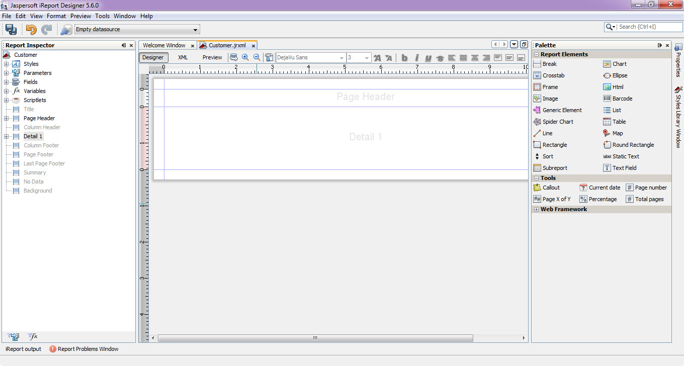
Task: Click the Undo arrow icon
Action: 30,29
